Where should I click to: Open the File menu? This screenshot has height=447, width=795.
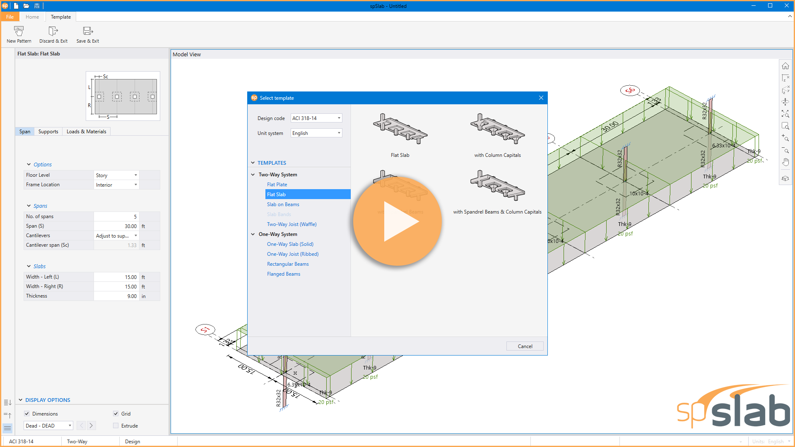pyautogui.click(x=10, y=17)
